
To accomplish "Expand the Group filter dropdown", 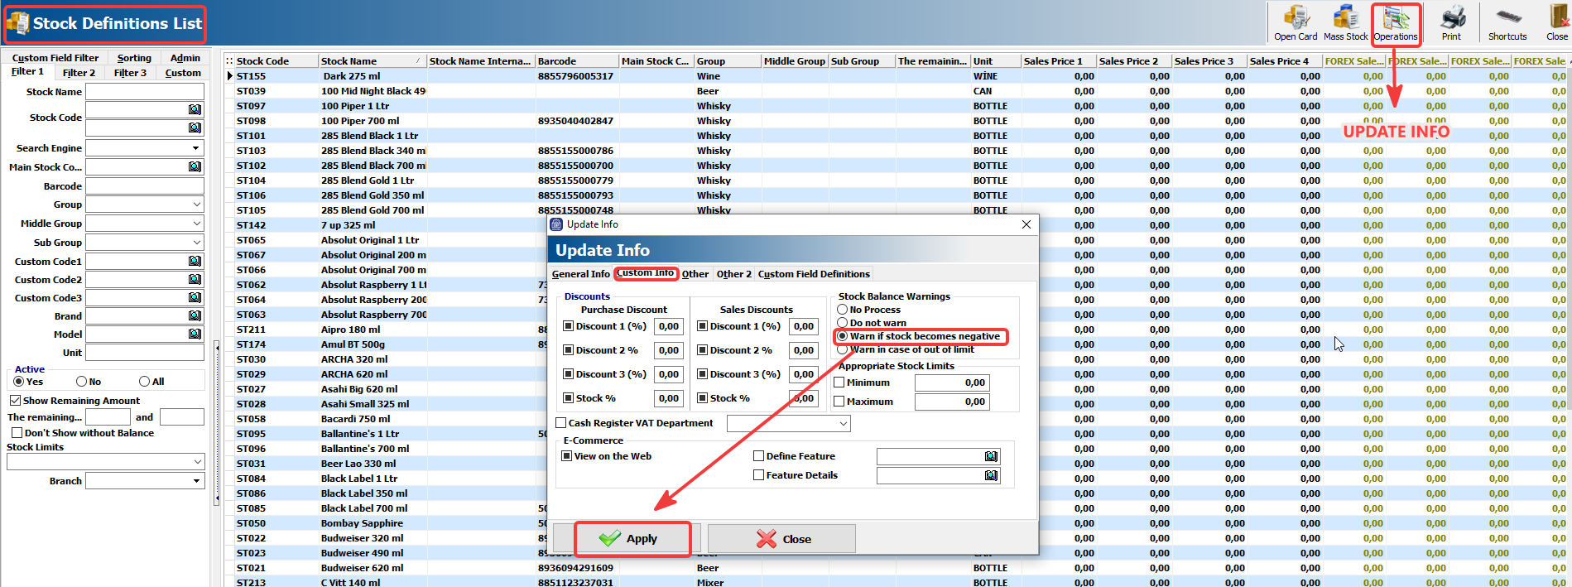I will [196, 204].
